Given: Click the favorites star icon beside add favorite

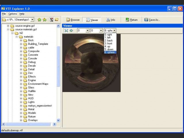Looking at the screenshot, I should 45,20.
